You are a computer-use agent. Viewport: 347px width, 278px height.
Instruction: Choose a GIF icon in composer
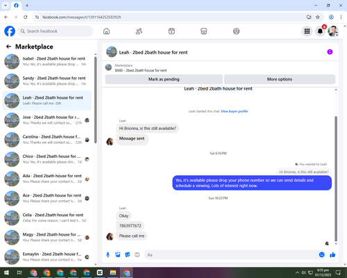click(137, 255)
